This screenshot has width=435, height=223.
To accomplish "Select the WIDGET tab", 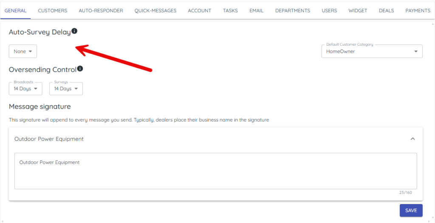I will [x=358, y=11].
